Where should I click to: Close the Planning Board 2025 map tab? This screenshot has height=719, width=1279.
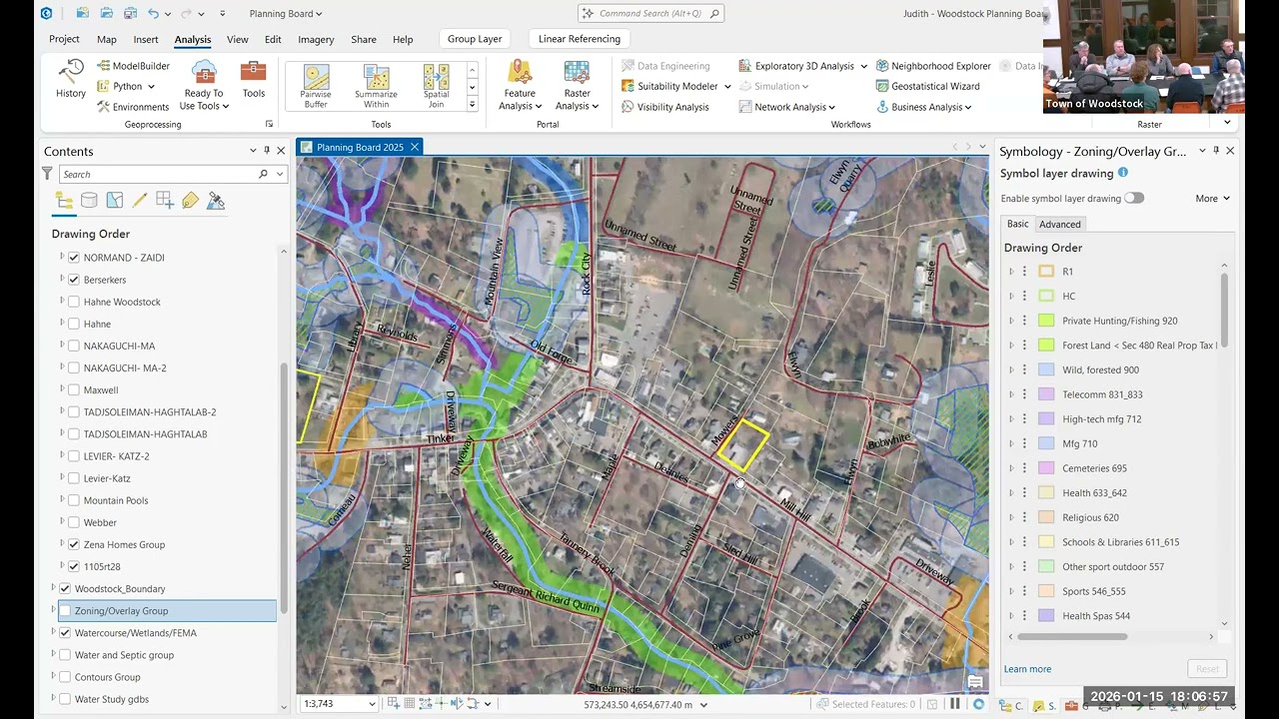pos(414,147)
